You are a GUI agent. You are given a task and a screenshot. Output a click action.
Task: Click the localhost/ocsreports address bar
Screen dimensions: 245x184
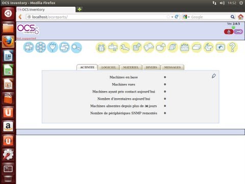(x=97, y=17)
